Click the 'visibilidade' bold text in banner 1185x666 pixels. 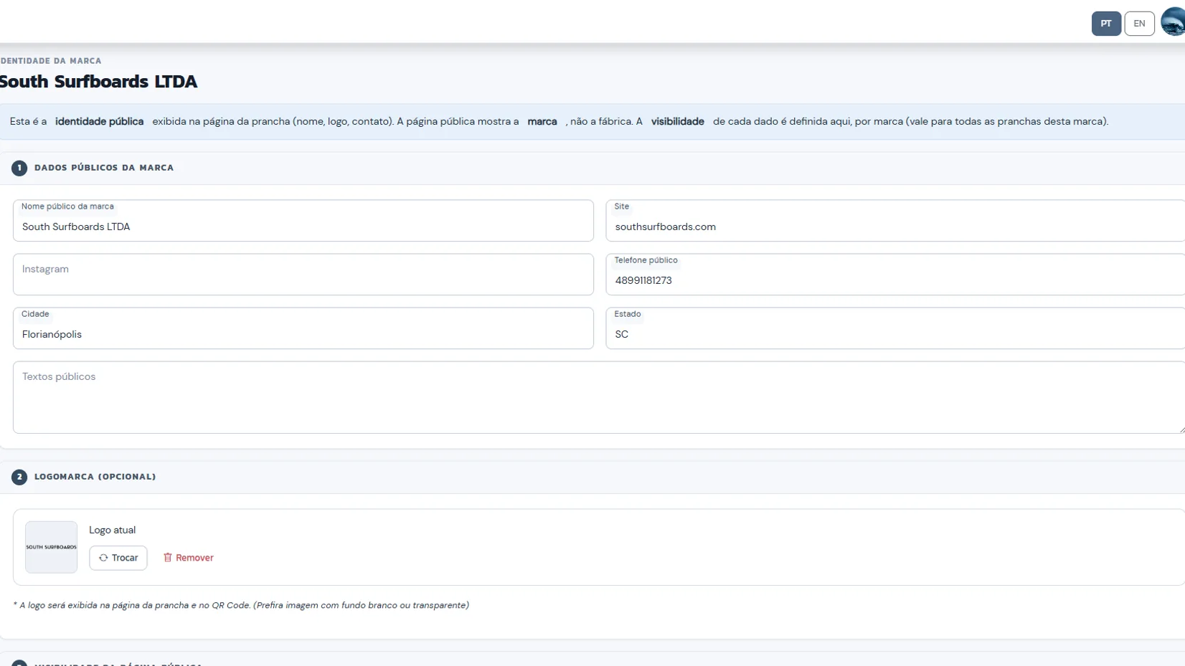pos(678,122)
